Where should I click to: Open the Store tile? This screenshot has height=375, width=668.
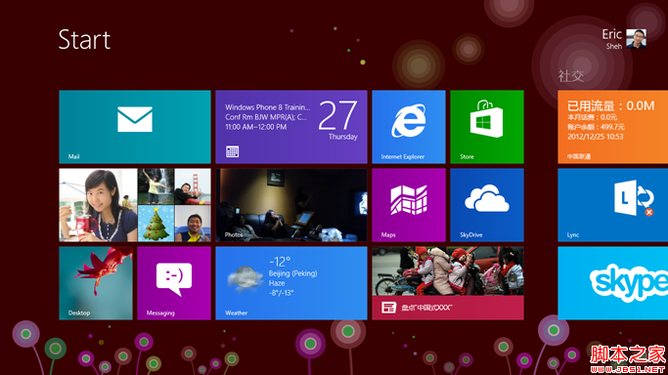(487, 127)
